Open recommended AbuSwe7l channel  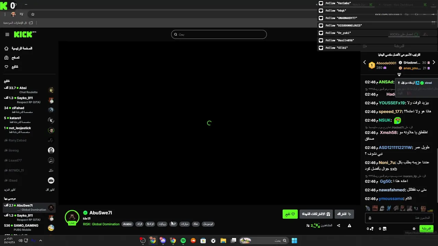tap(29, 207)
